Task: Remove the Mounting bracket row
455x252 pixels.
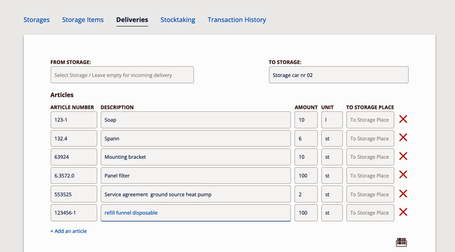Action: [x=403, y=156]
